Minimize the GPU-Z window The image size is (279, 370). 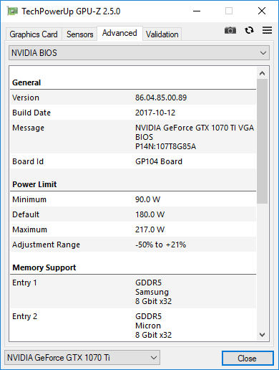coord(197,11)
